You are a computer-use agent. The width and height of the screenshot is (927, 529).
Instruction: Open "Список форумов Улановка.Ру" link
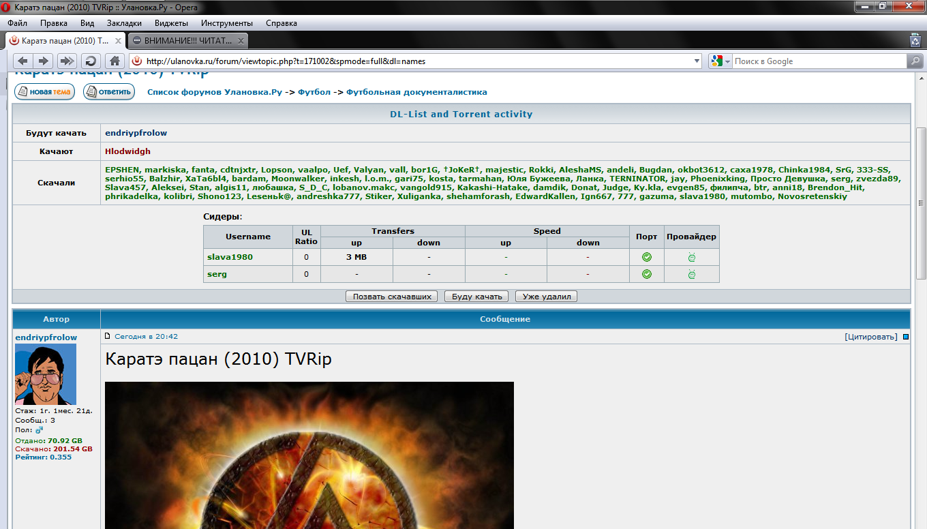coord(215,92)
